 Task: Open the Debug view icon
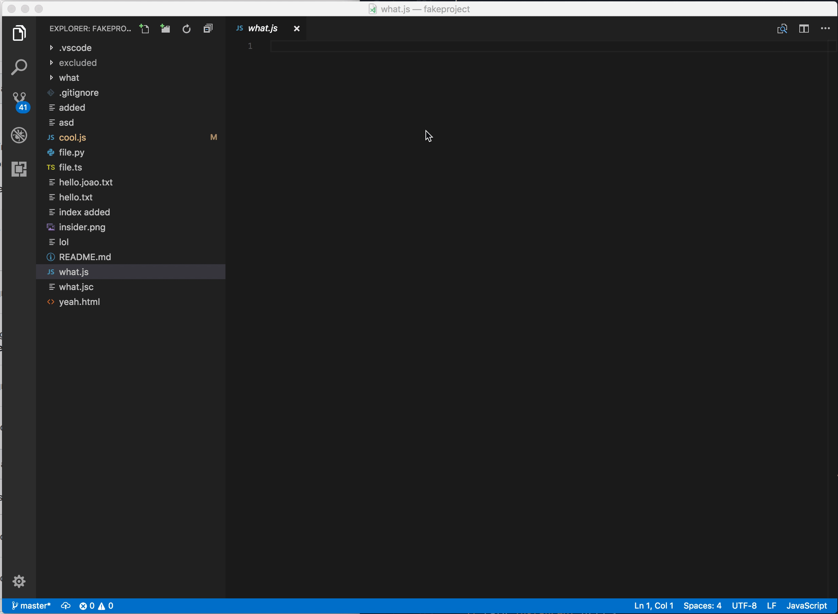[x=19, y=135]
